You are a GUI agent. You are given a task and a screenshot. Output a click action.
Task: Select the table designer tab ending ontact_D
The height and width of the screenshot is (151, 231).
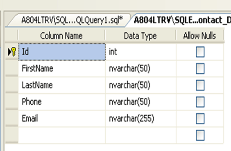pos(181,20)
